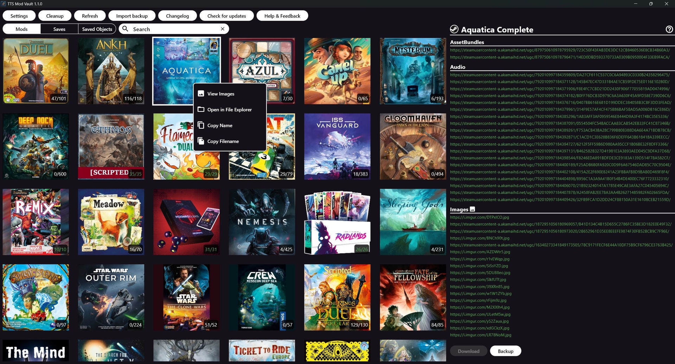Open the i.imgur.com/SiSsYZD.jpg link
675x364 pixels.
click(479, 266)
